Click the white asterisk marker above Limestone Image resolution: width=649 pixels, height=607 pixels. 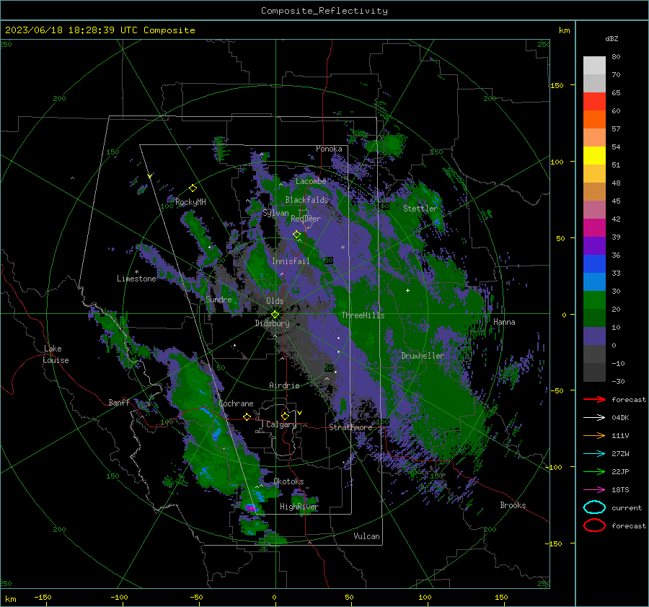pyautogui.click(x=136, y=272)
